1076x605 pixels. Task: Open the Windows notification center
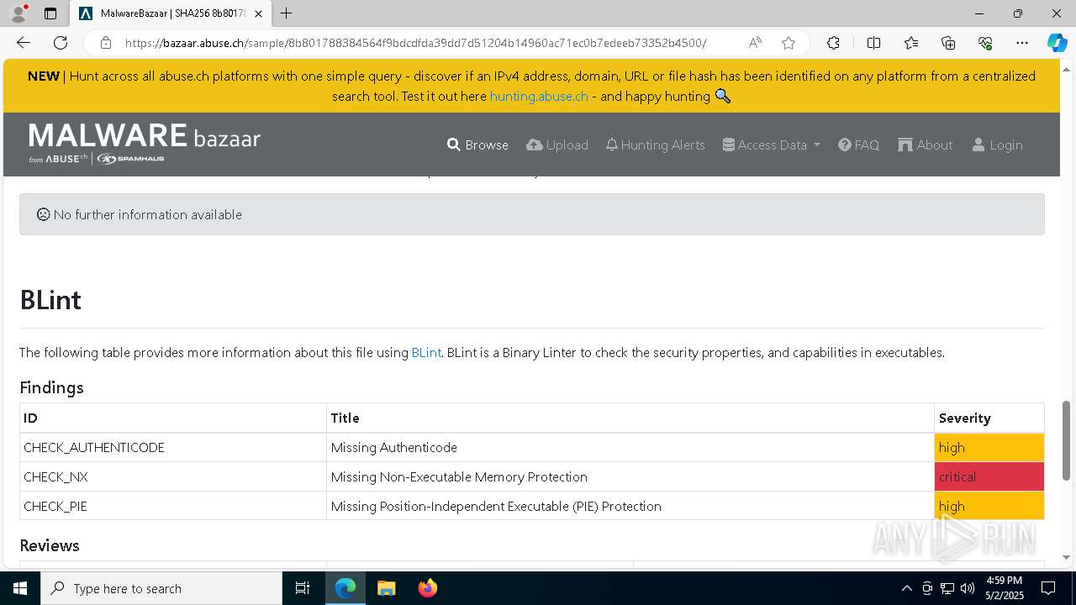pos(1048,588)
